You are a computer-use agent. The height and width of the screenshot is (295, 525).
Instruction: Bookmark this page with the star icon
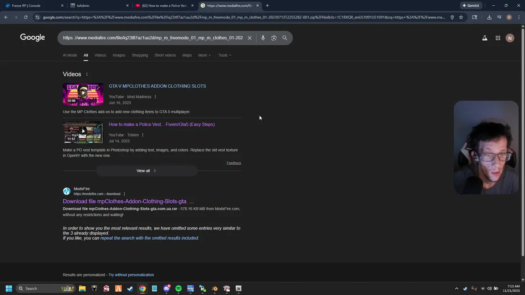coord(461,17)
